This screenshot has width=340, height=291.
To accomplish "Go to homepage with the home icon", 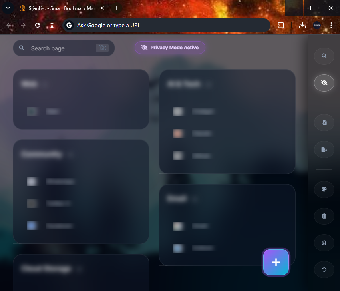I will point(52,25).
